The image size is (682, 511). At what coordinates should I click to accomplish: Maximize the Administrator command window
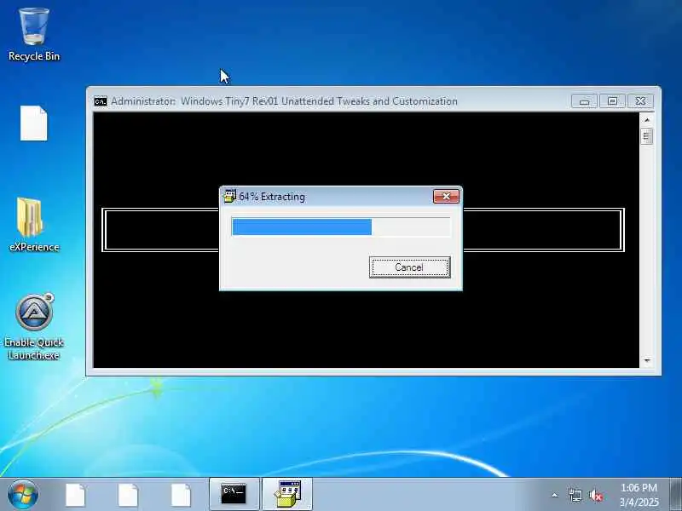point(612,101)
